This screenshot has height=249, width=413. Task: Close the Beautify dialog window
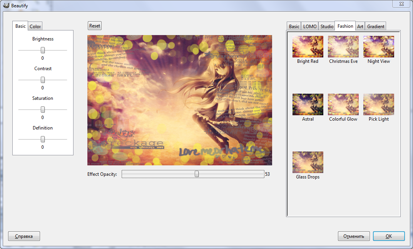tap(401, 4)
